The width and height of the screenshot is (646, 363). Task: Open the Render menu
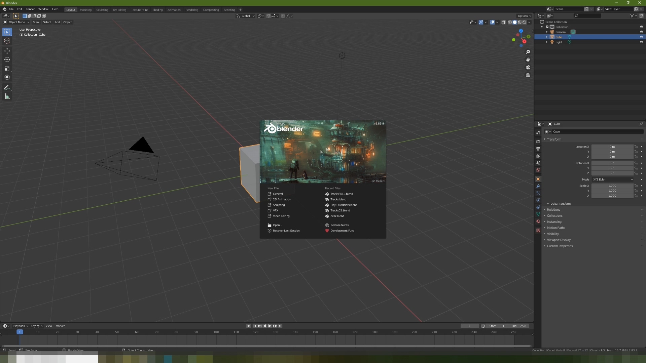[x=30, y=9]
